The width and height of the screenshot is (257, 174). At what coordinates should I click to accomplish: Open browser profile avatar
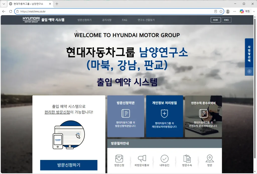click(x=228, y=11)
